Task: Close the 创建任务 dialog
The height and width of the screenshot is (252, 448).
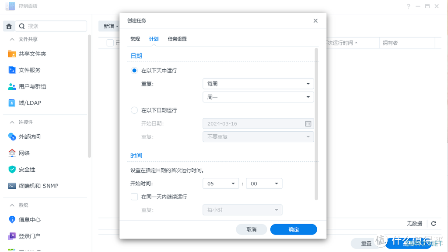Action: (x=315, y=20)
